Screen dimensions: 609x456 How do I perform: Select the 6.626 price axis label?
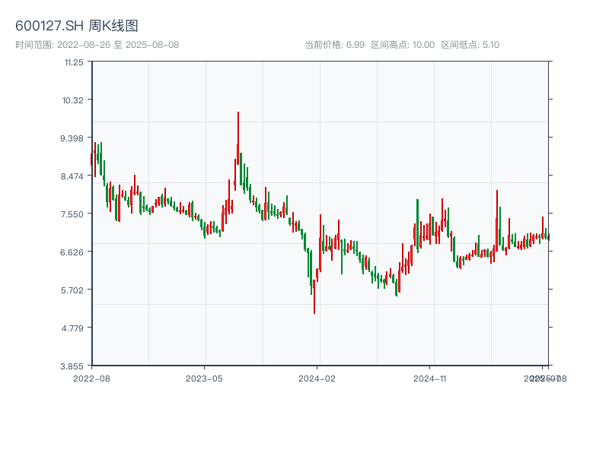click(x=73, y=252)
